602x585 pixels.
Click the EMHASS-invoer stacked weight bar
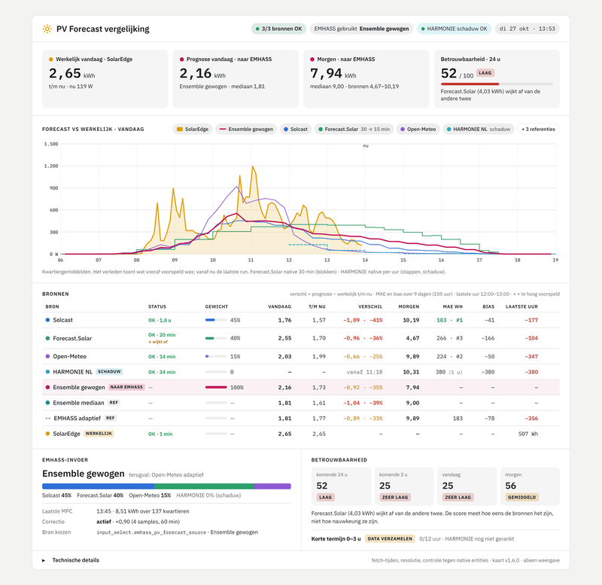point(166,486)
